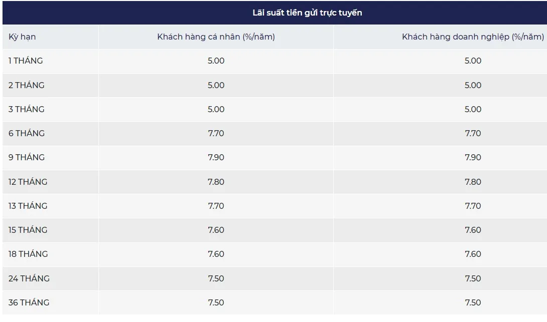Click the "18 THÁNG" term label
The height and width of the screenshot is (322, 547).
28,254
